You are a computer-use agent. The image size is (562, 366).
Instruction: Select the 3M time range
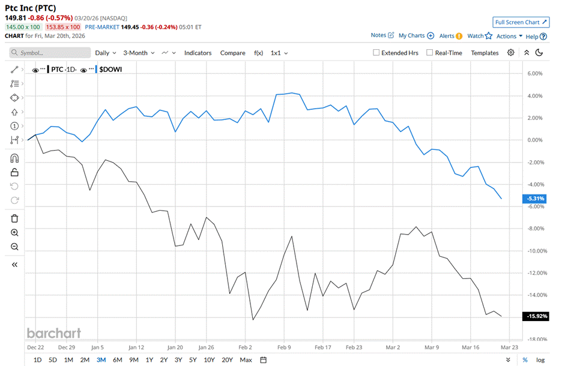(101, 360)
